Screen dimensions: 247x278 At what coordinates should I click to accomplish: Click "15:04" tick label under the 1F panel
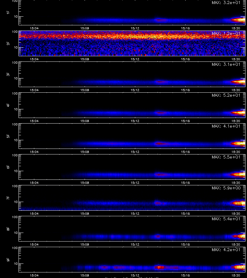pos(34,28)
